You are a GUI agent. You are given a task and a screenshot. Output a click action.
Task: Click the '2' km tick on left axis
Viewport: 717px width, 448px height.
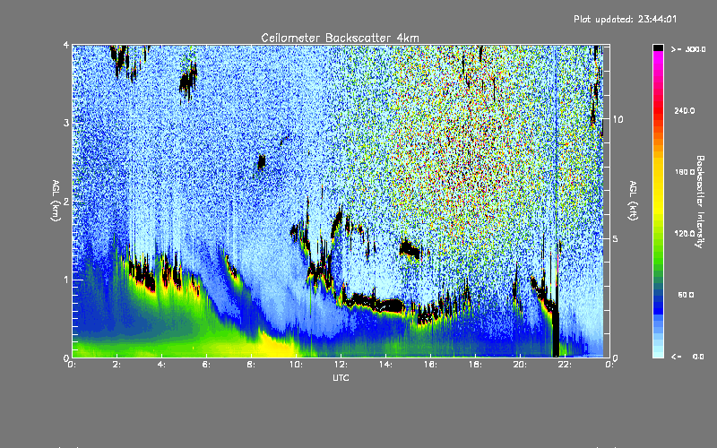click(66, 202)
